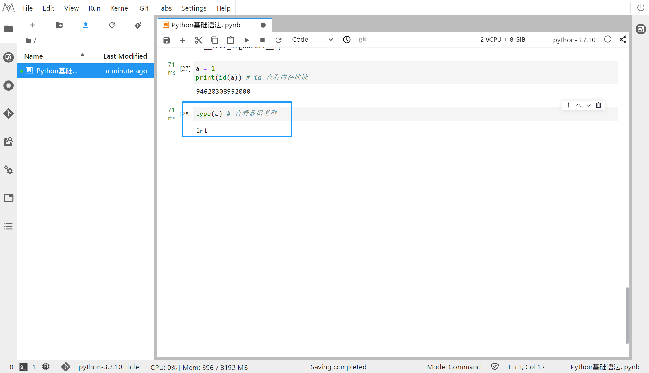The width and height of the screenshot is (649, 373).
Task: Switch kernel via python-3.7.10 toolbar label
Action: point(574,40)
